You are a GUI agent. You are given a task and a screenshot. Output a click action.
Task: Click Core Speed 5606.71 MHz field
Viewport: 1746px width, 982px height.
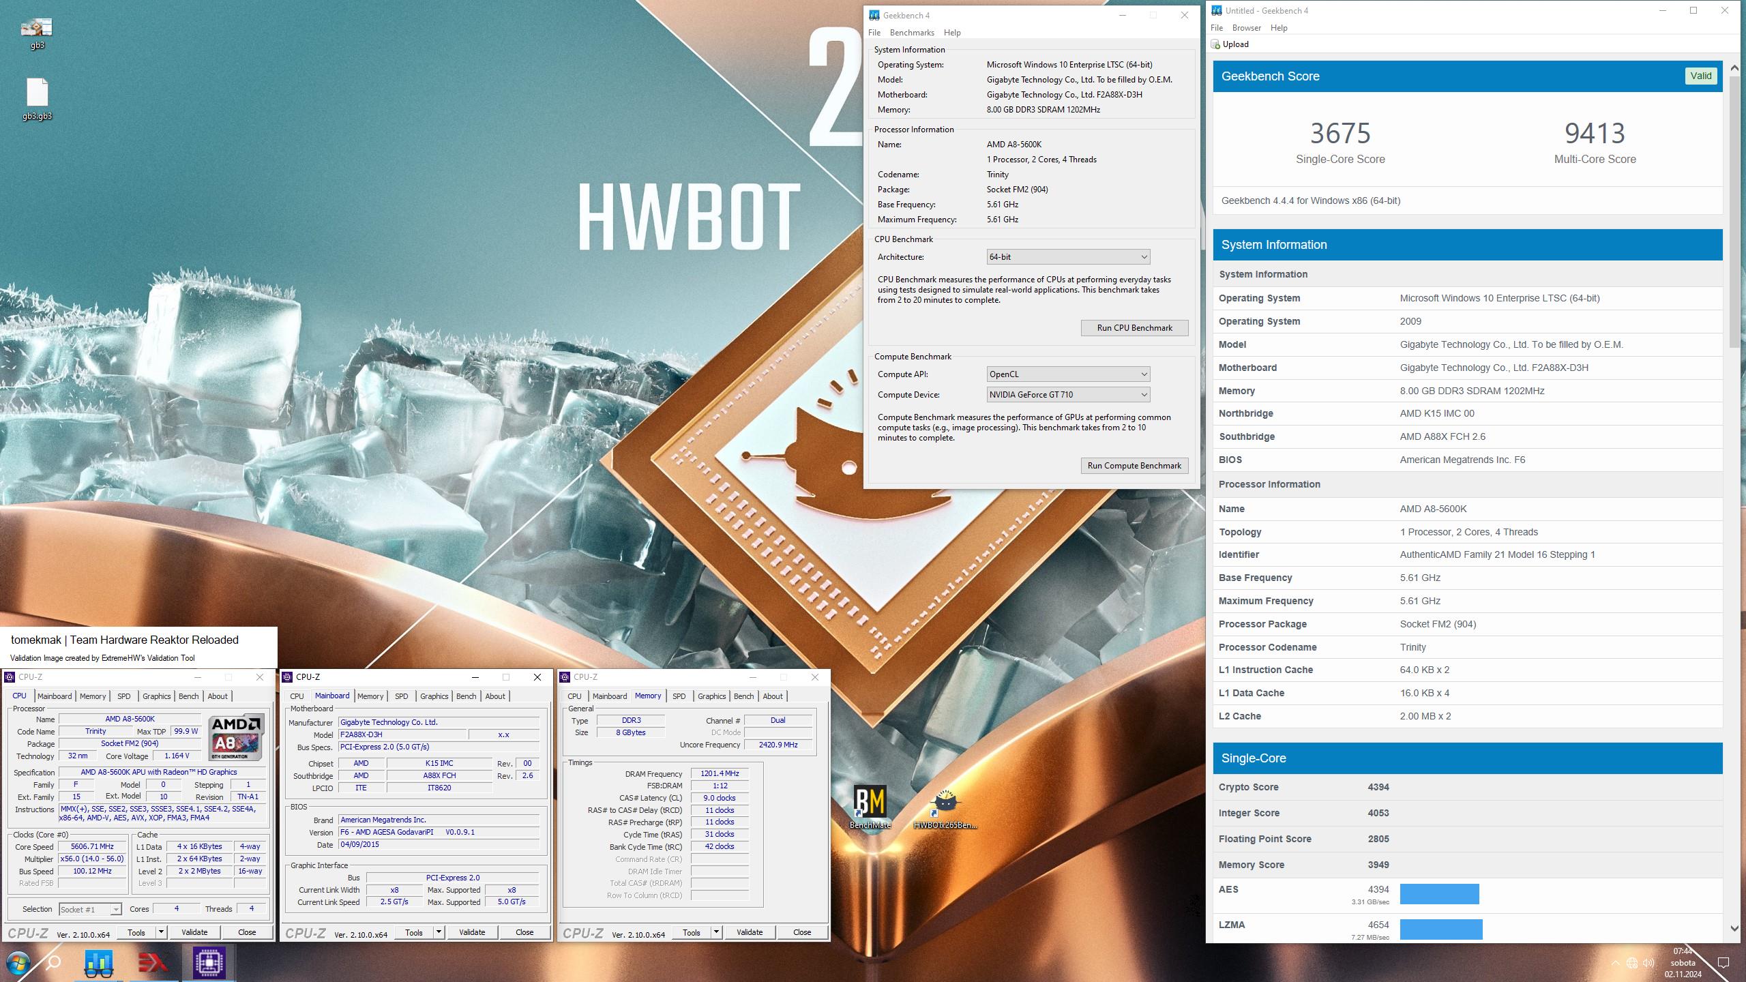(93, 847)
